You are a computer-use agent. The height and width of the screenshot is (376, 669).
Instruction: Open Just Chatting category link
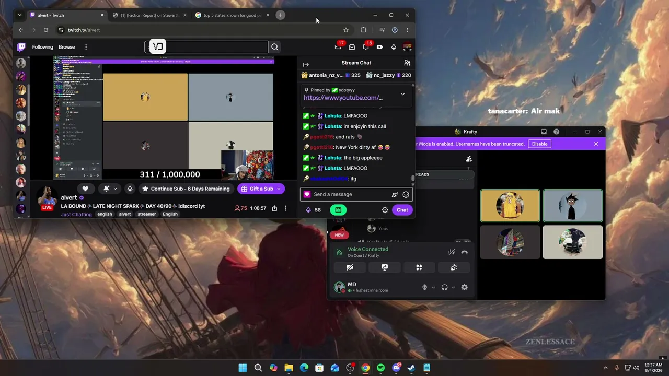click(x=76, y=214)
